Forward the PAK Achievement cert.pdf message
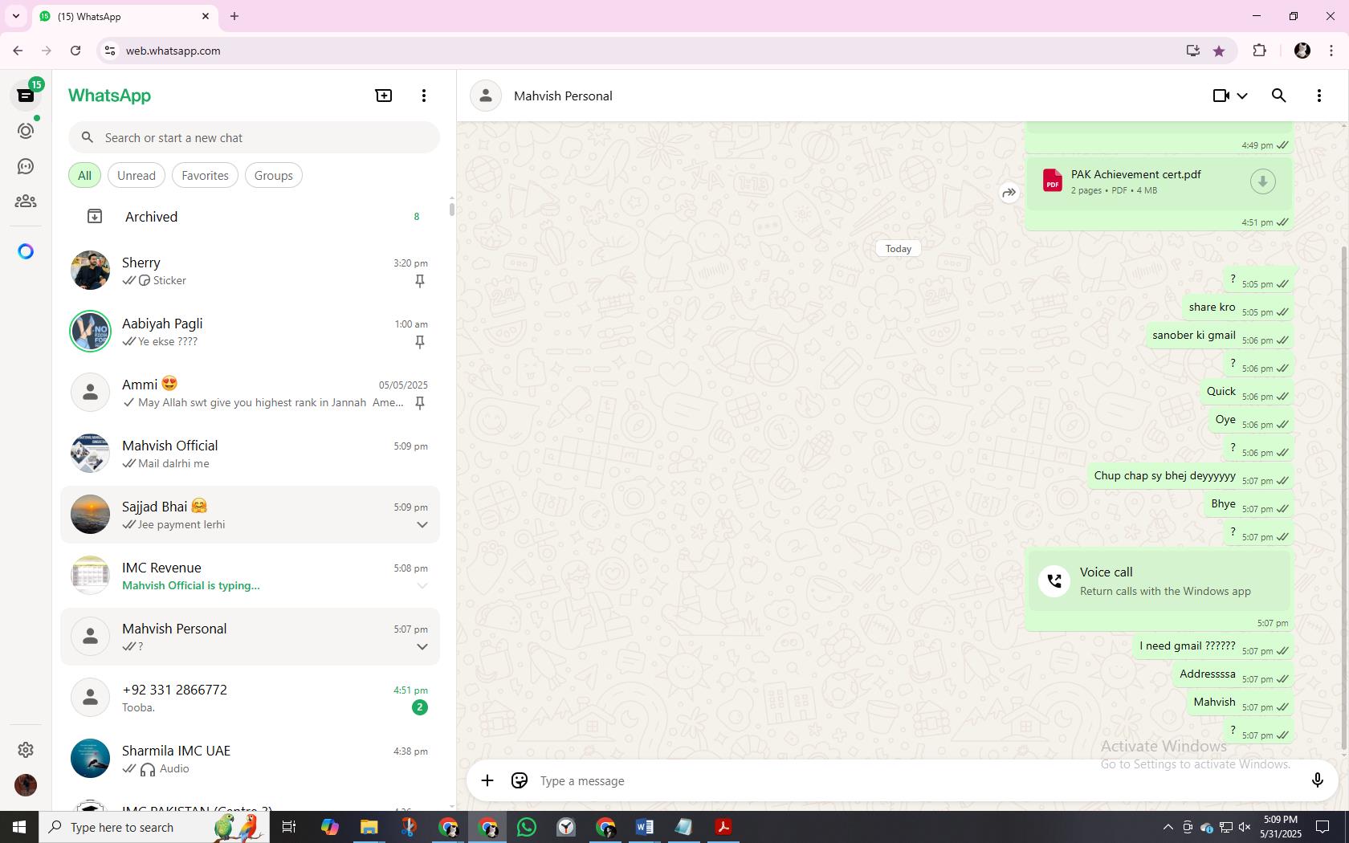This screenshot has height=843, width=1349. (1009, 193)
